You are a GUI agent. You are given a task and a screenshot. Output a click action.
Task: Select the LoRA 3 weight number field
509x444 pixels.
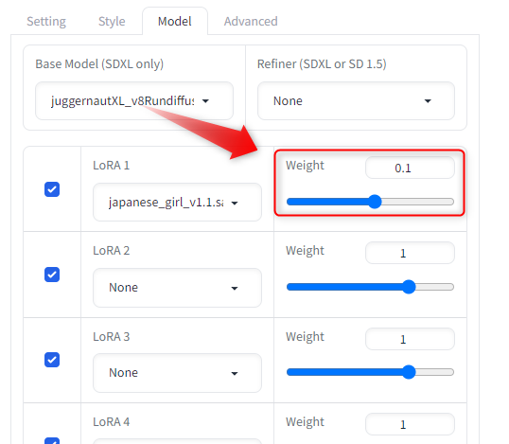coord(410,339)
